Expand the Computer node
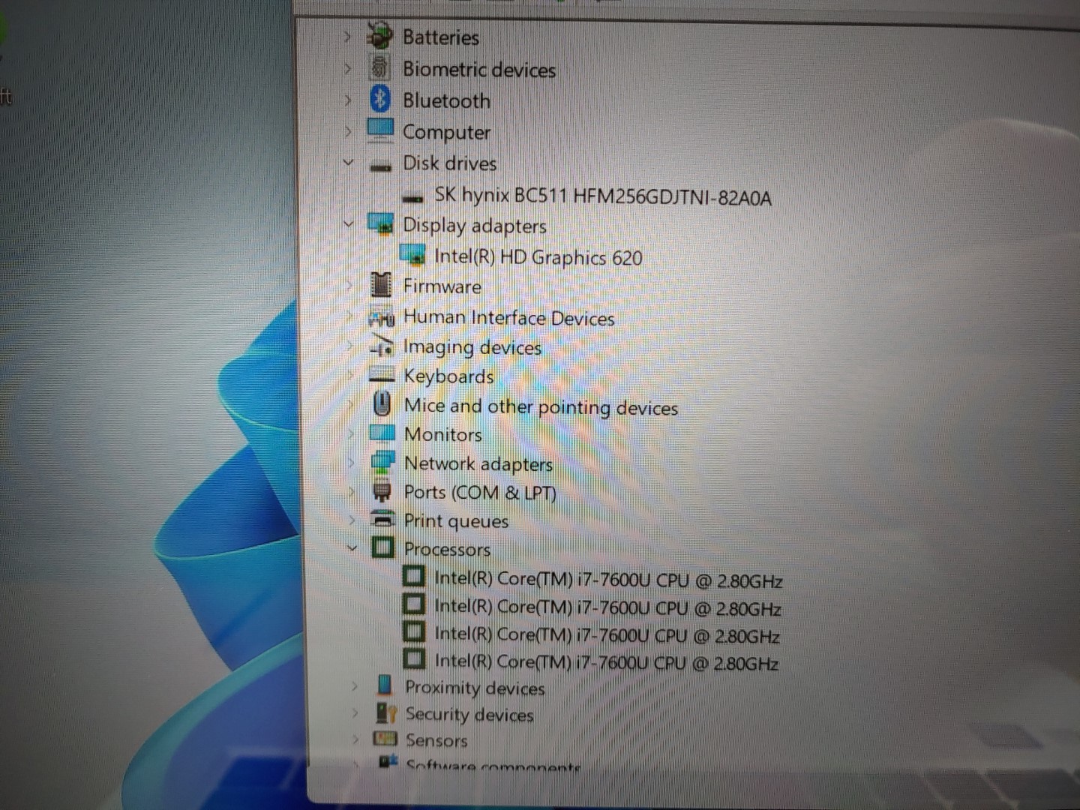Viewport: 1080px width, 810px height. click(x=346, y=131)
